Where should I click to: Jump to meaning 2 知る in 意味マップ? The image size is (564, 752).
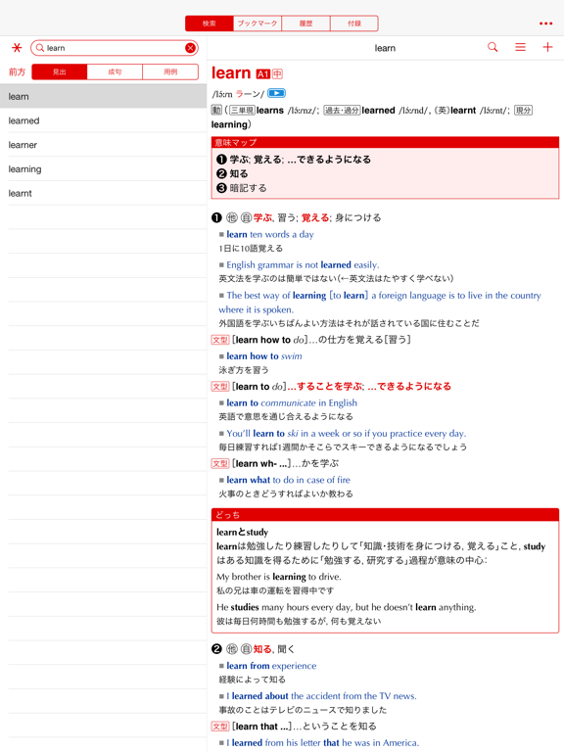click(232, 173)
